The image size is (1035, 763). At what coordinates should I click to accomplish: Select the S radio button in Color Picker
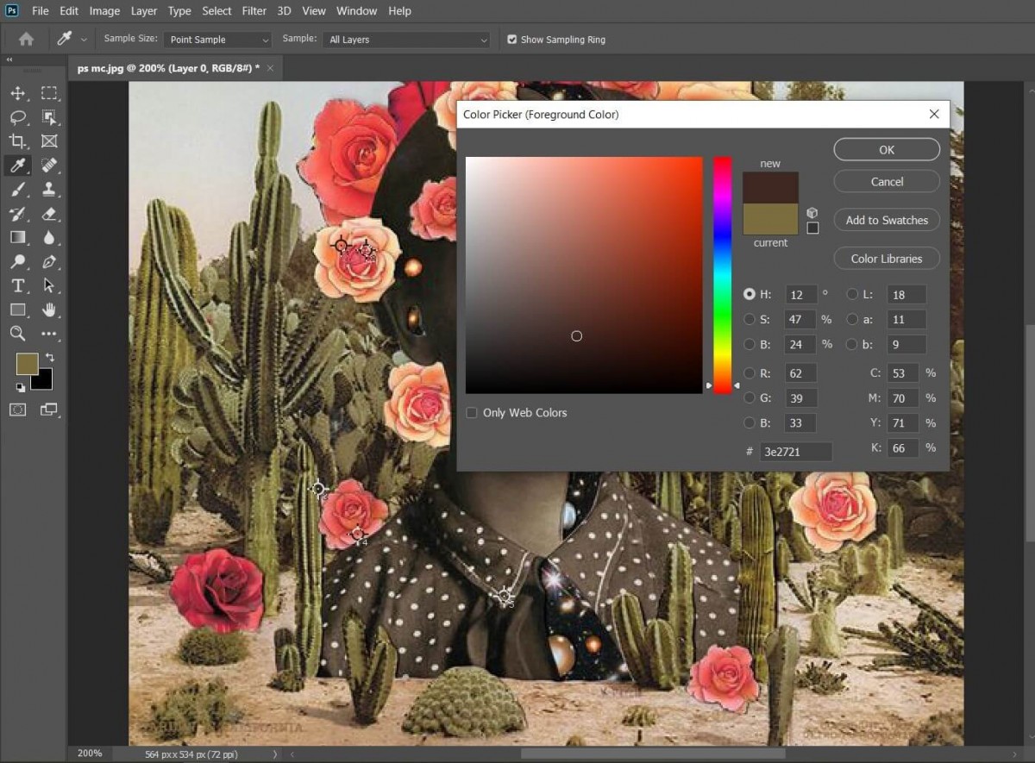coord(750,319)
